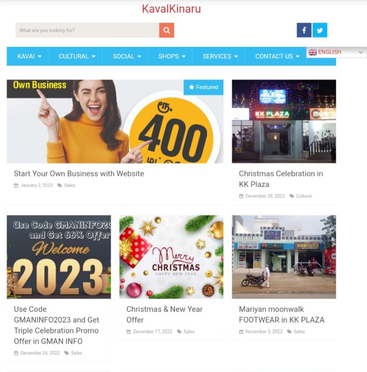Open the Twitter bird icon
The image size is (367, 372).
coord(320,30)
